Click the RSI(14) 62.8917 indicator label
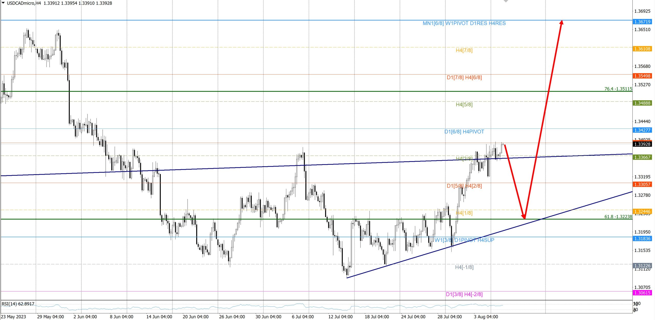Viewport: 655px width, 320px height. [18, 304]
